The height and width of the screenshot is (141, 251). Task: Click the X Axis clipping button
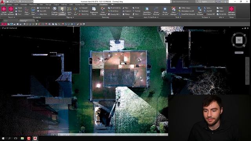tap(75, 11)
